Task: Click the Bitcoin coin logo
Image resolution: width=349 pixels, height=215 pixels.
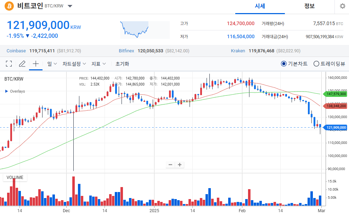Action: pyautogui.click(x=9, y=6)
